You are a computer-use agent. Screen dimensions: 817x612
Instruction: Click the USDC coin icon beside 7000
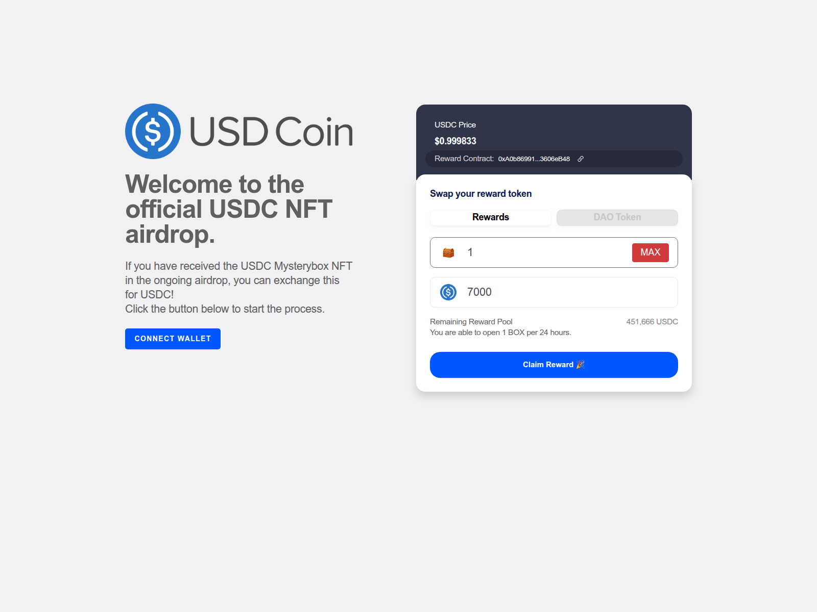(448, 292)
